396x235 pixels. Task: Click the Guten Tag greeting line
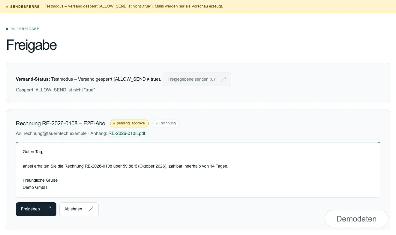33,152
